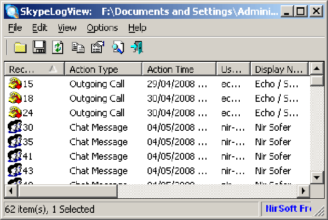The width and height of the screenshot is (328, 220).
Task: Click the Exit door toolbar icon
Action: coord(137,47)
